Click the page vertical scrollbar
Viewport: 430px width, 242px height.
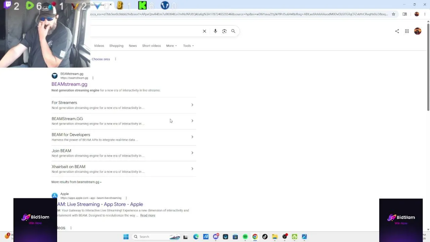pyautogui.click(x=428, y=67)
